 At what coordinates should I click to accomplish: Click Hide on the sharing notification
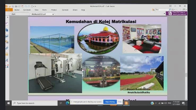pyautogui.click(x=120, y=102)
